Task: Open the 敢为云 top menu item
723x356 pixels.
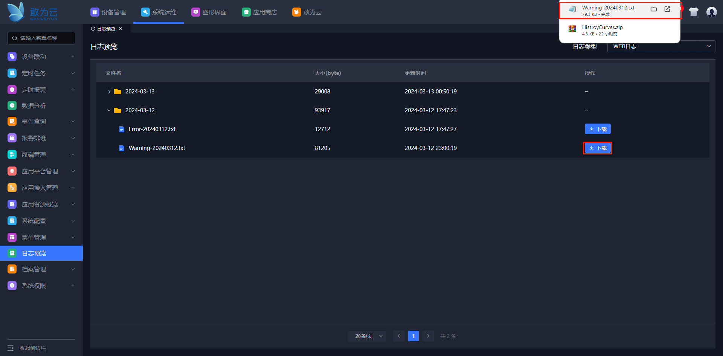Action: point(307,12)
